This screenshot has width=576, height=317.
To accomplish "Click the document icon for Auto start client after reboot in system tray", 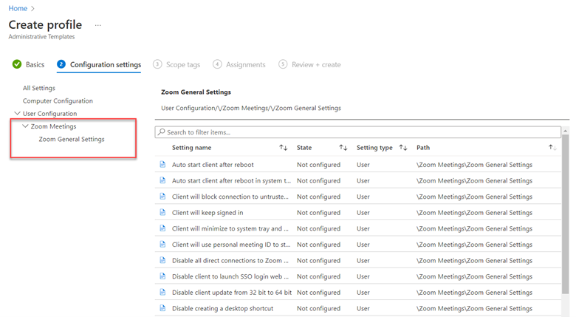I will coord(162,180).
